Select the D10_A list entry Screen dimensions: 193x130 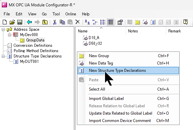pos(94,38)
